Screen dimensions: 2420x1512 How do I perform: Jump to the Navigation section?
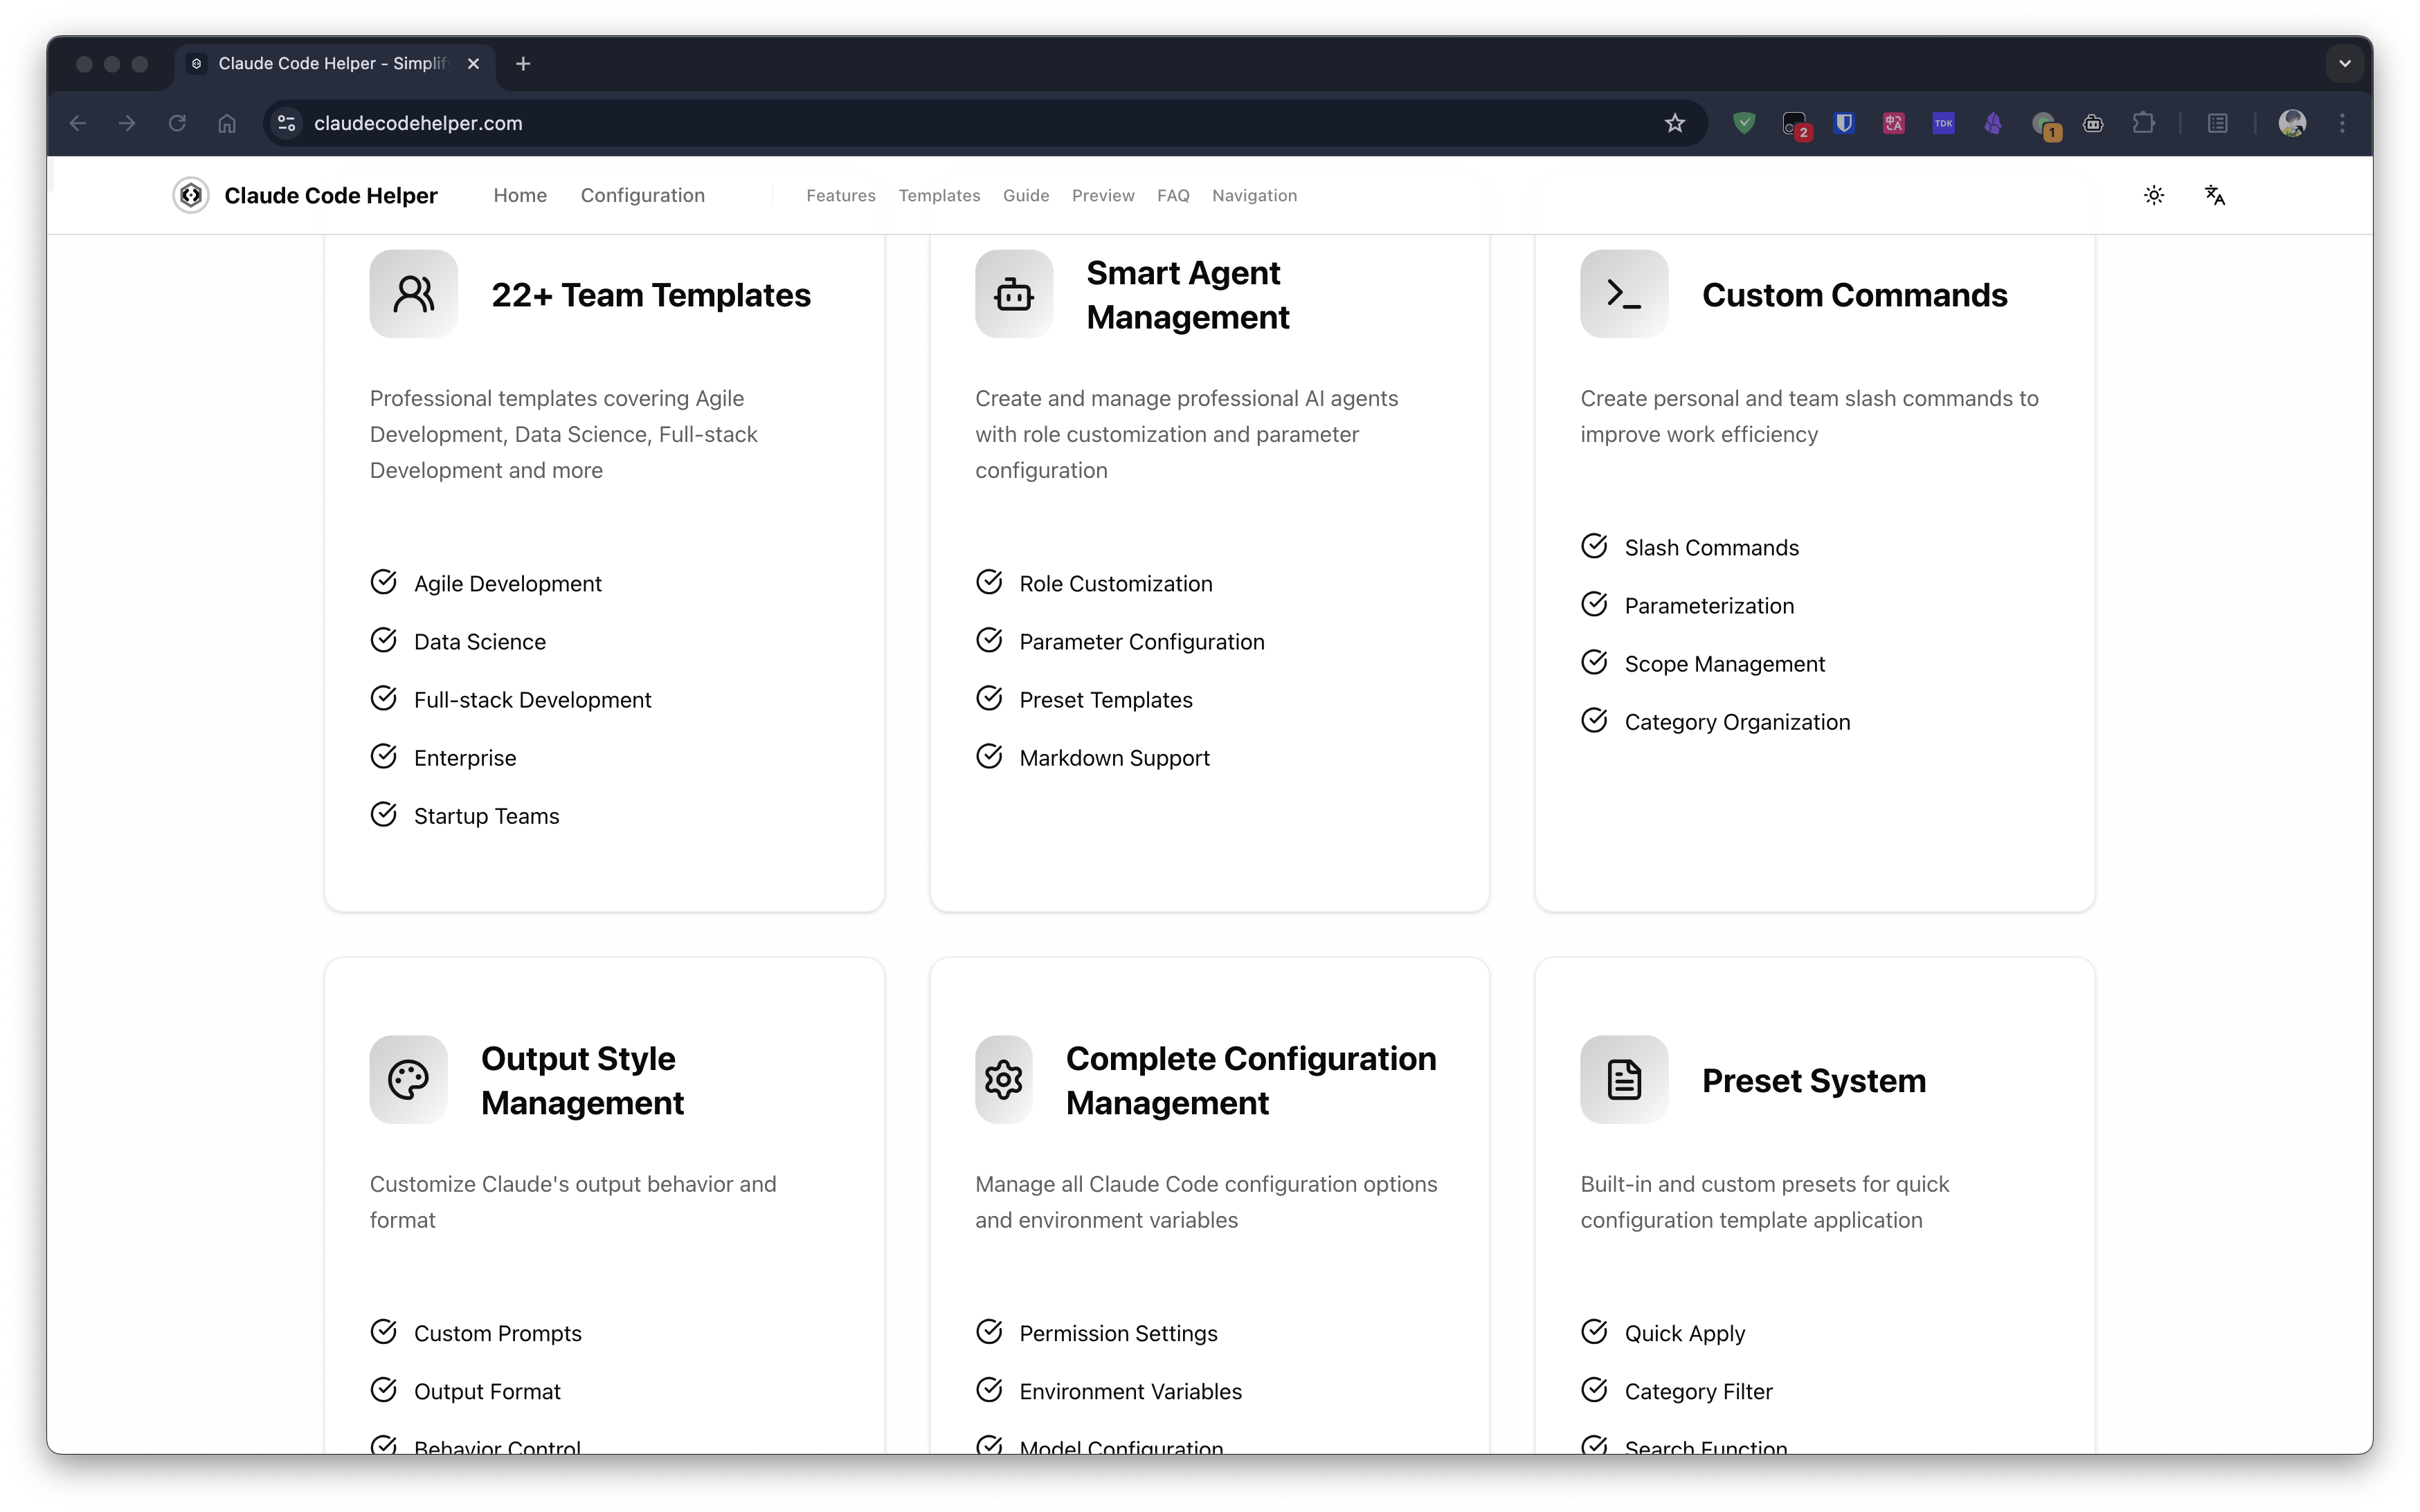pyautogui.click(x=1254, y=195)
